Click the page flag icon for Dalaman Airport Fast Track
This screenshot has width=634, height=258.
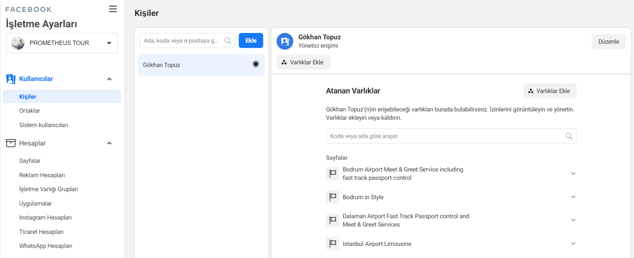(x=333, y=220)
